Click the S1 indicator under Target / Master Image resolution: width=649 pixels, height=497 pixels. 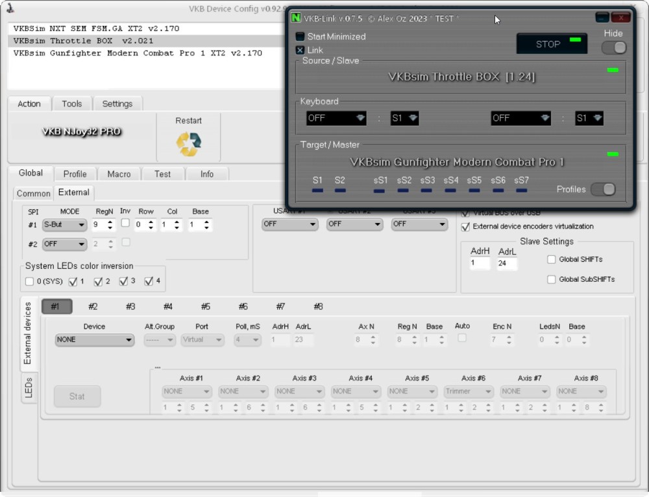[317, 191]
